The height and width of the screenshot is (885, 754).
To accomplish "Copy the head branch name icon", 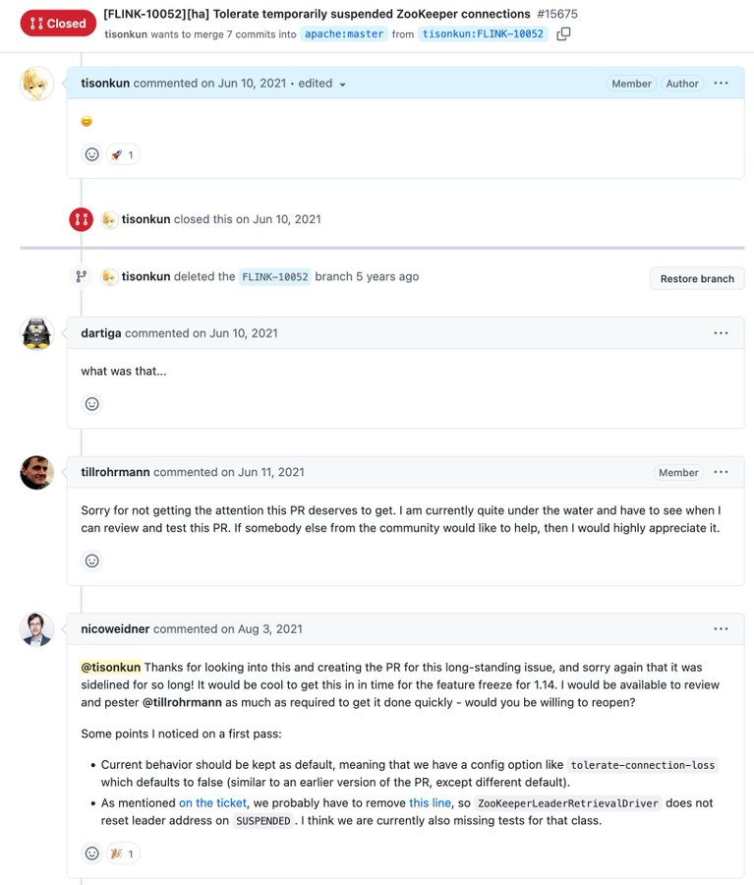I will (563, 33).
